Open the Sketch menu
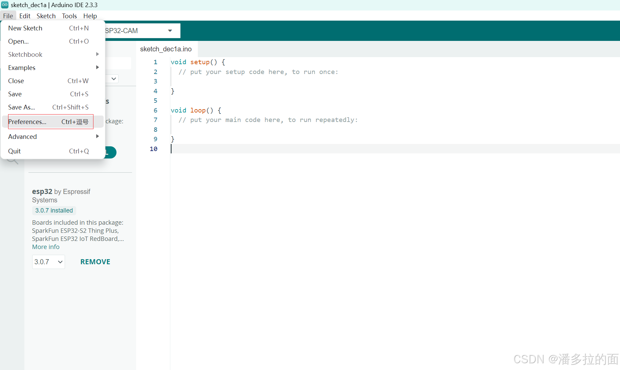 click(x=46, y=16)
